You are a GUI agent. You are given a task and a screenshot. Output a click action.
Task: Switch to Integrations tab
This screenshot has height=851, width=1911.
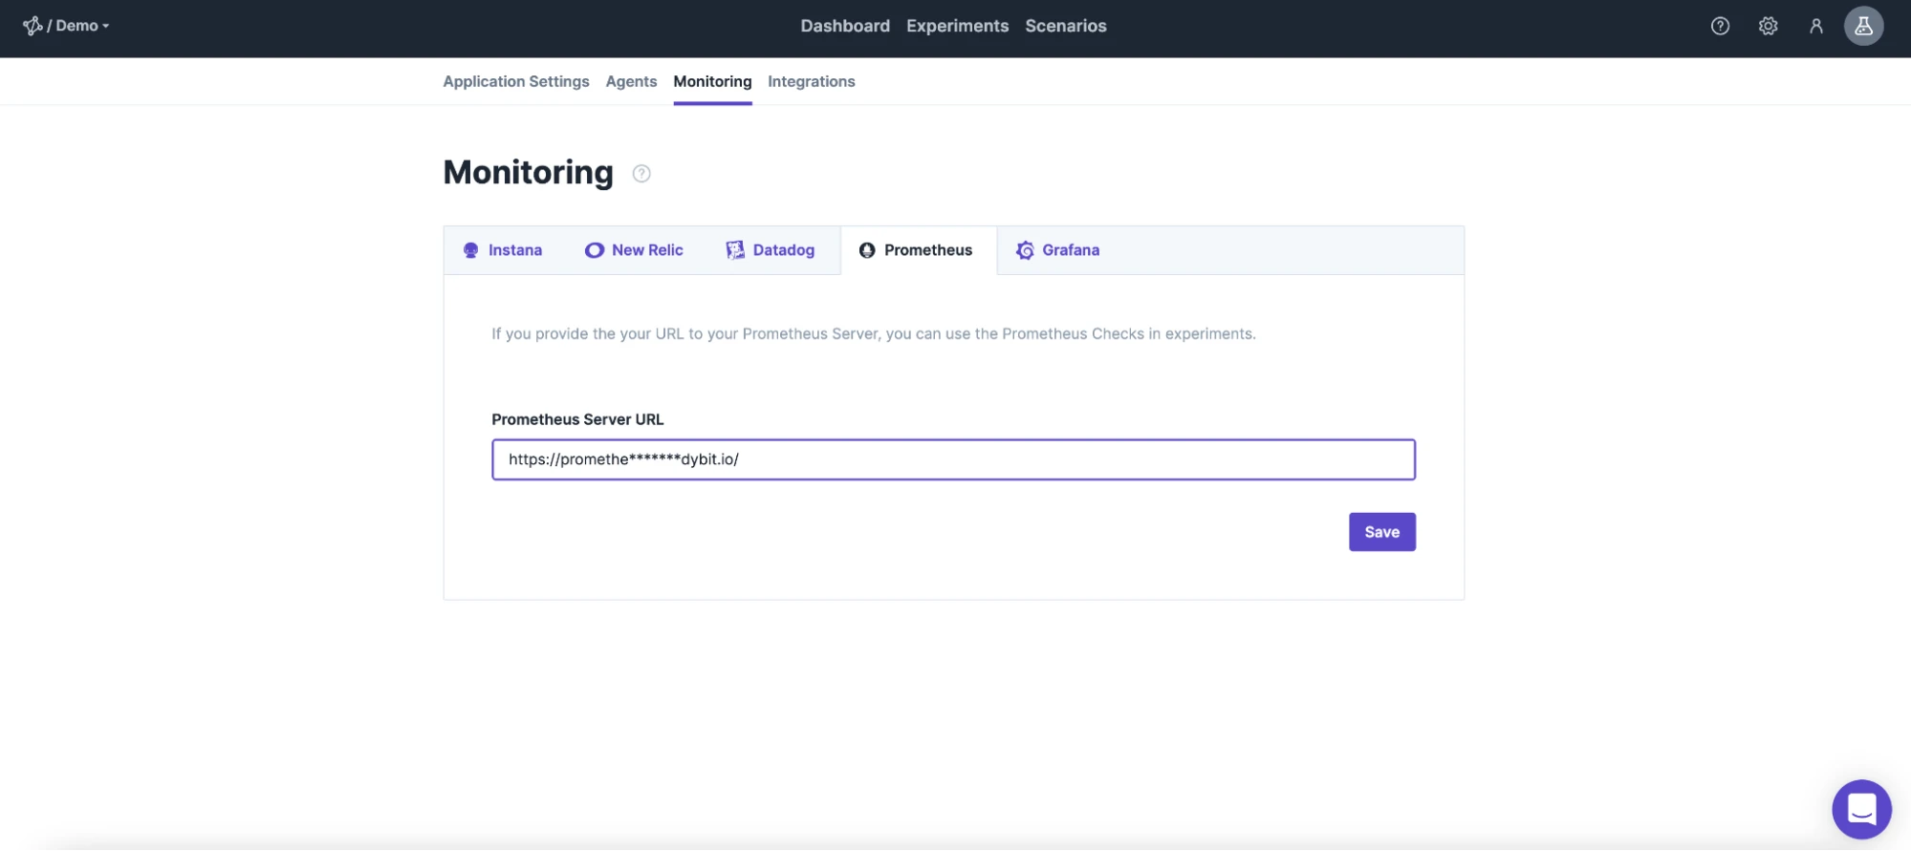(811, 81)
